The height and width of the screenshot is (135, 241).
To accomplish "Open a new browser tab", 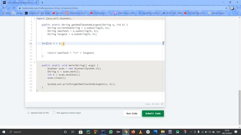I will (x=42, y=3).
